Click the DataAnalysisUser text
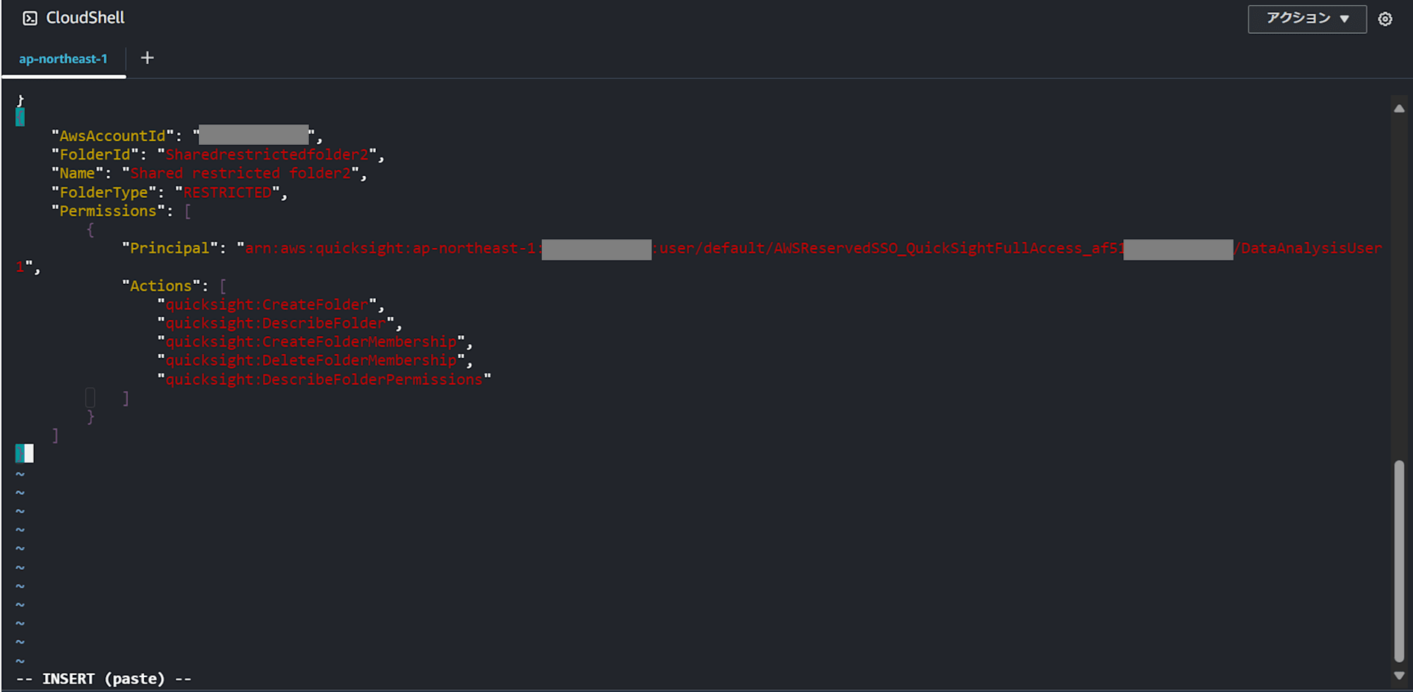 (1312, 249)
